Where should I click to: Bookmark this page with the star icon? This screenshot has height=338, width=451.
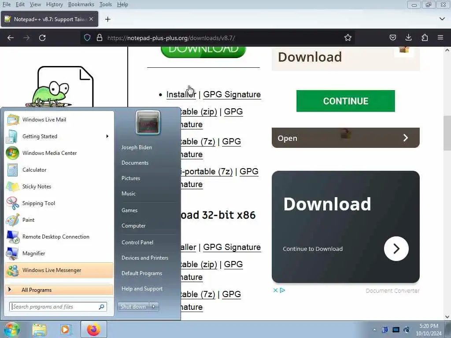coord(348,38)
